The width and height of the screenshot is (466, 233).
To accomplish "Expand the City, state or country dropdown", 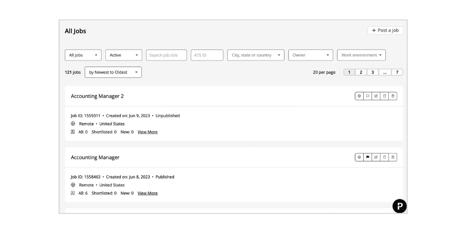I will (256, 55).
